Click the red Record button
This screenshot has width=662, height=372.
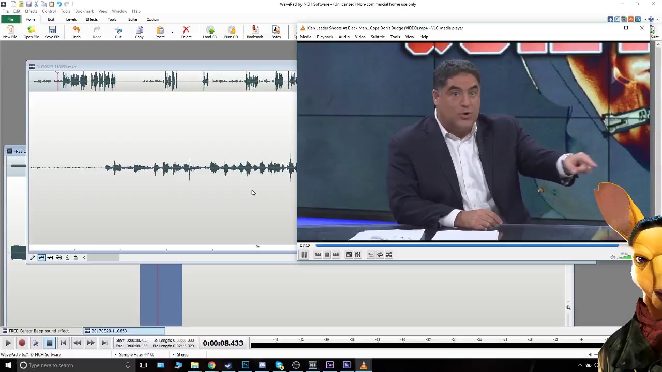click(22, 343)
